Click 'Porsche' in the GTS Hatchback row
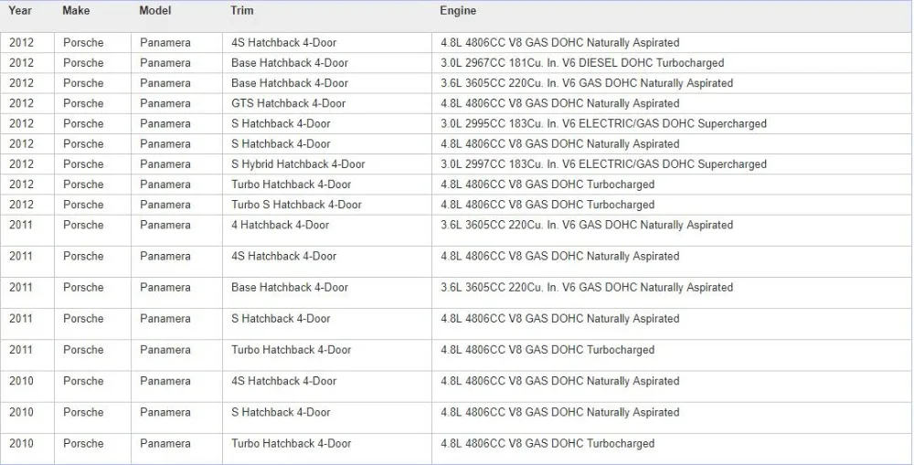The width and height of the screenshot is (914, 465). point(83,104)
